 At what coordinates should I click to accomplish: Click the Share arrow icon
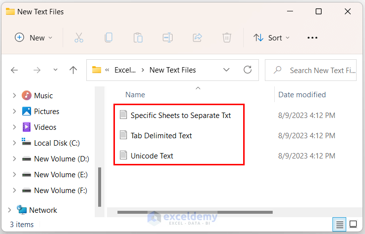click(x=197, y=38)
